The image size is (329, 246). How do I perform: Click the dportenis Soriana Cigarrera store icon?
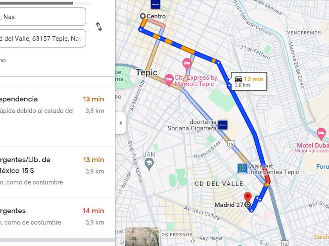(222, 125)
